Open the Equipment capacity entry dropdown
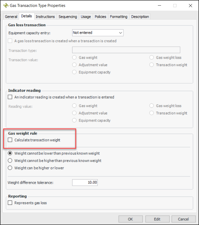199x225 pixels. (98, 33)
